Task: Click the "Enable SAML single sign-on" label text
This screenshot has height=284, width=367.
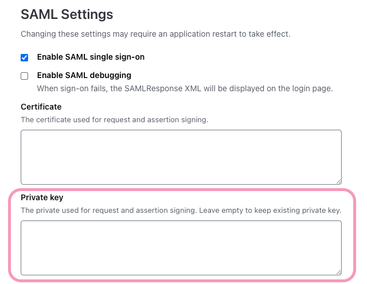Action: 91,57
